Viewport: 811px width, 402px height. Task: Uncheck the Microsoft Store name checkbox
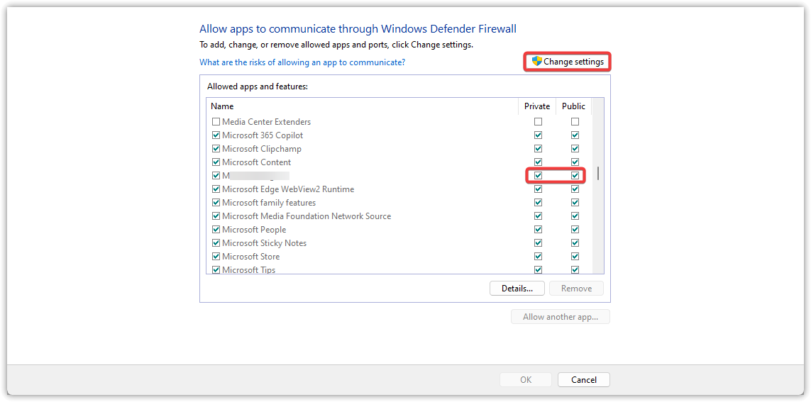[x=216, y=257]
